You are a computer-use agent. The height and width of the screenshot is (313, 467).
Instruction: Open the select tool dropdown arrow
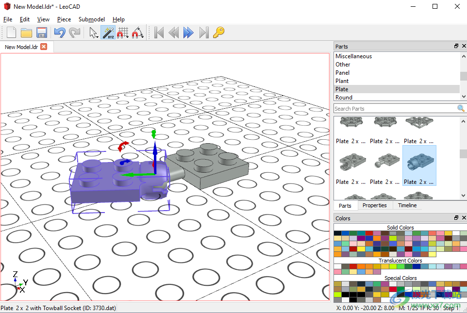coord(98,37)
